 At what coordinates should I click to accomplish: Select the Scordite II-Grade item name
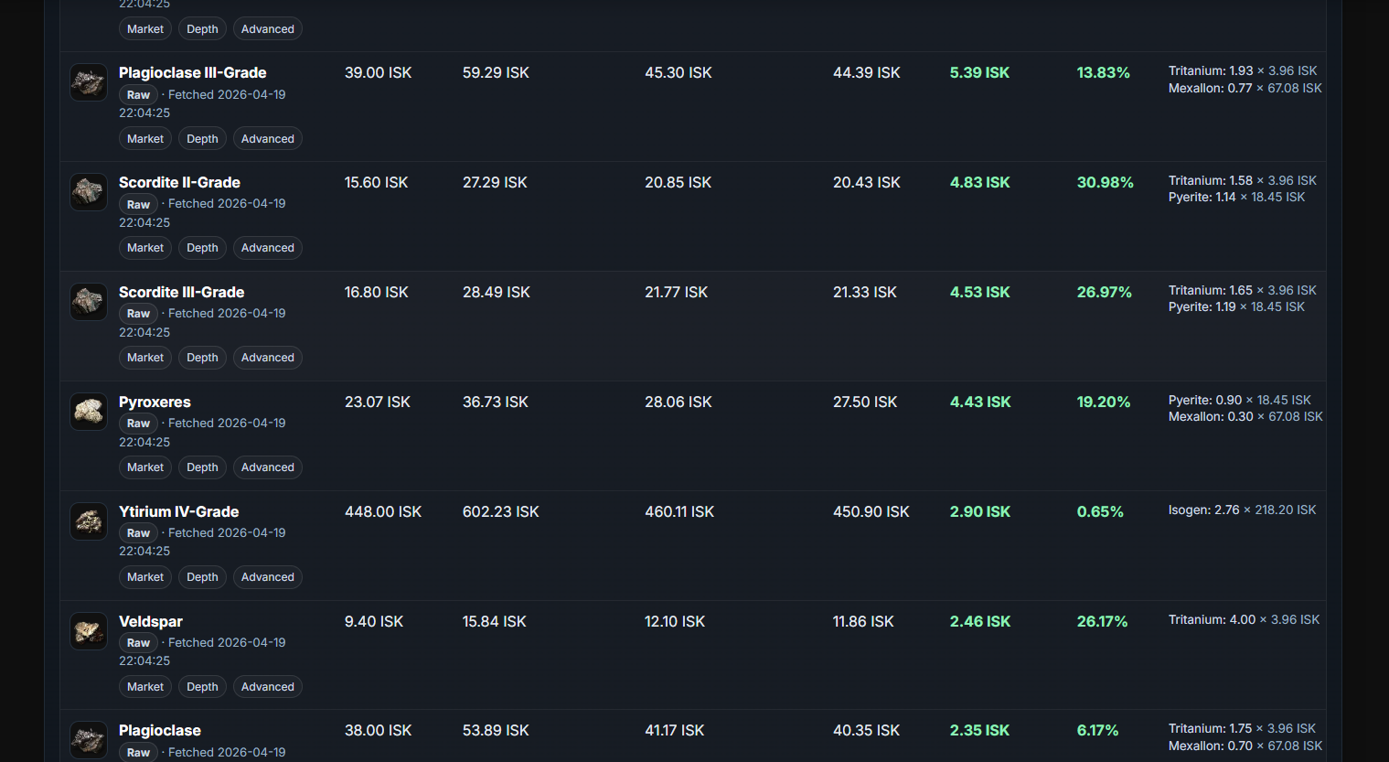[179, 182]
